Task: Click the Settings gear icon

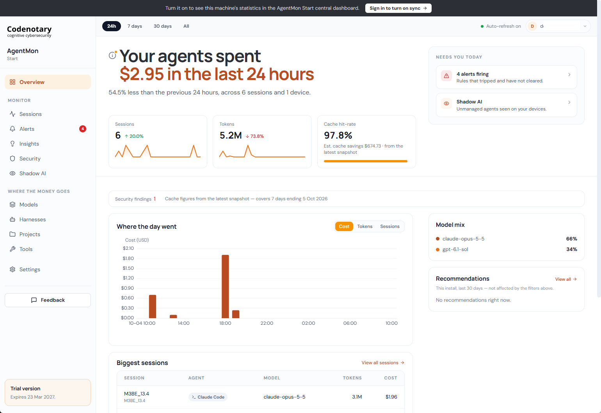Action: click(x=12, y=269)
